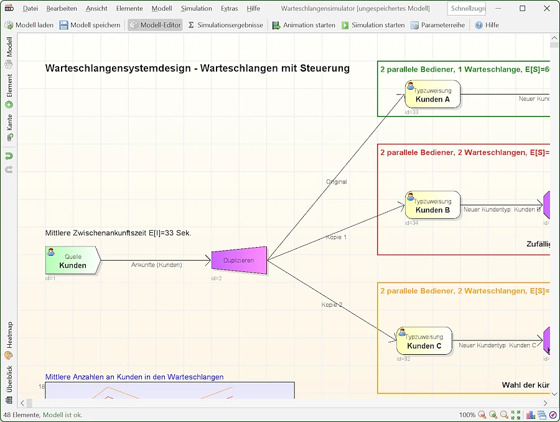Click the id=33 label under Kunden A

pyautogui.click(x=411, y=112)
